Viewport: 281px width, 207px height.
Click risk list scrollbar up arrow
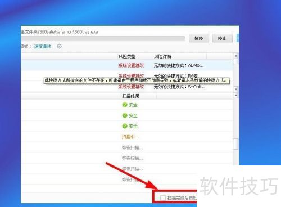[236, 56]
